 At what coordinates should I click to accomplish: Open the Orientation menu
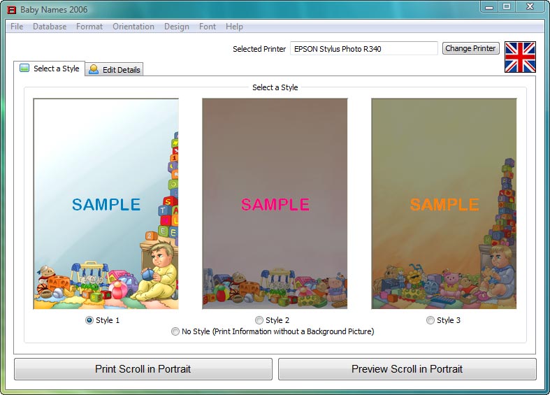pos(133,27)
